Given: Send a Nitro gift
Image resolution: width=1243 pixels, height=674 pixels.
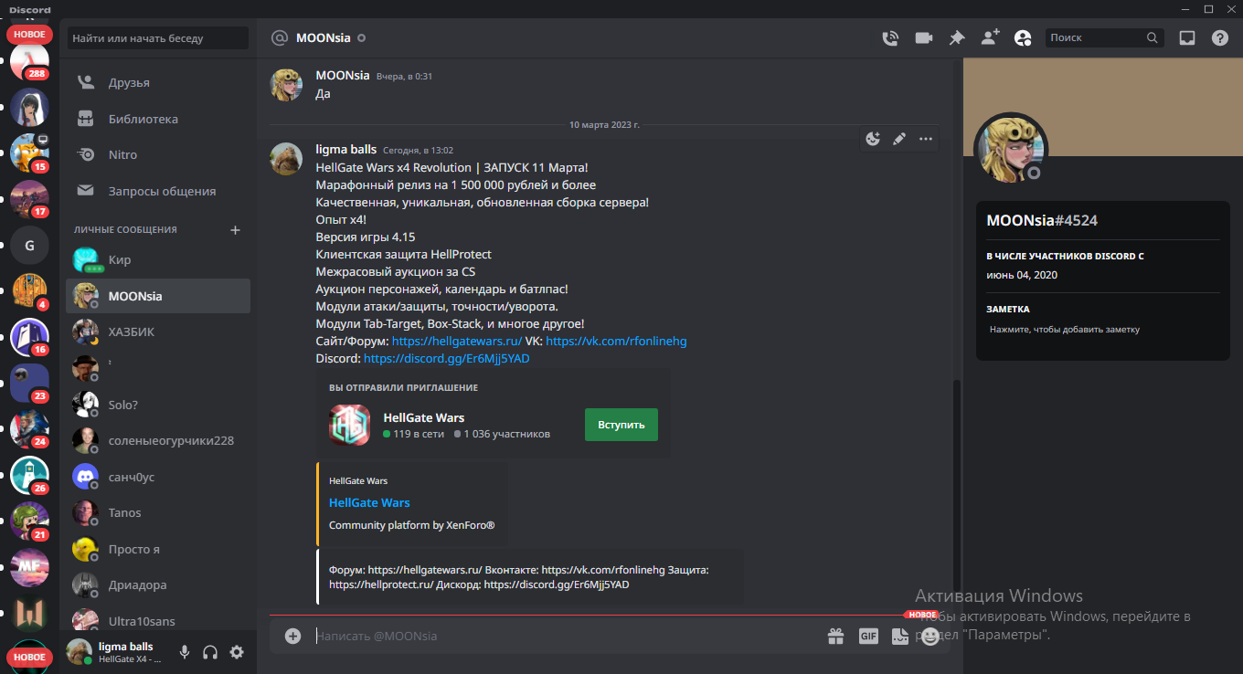Looking at the screenshot, I should [835, 636].
